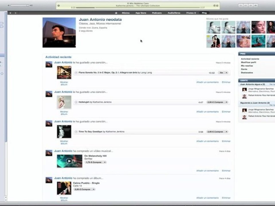The height and width of the screenshot is (206, 275).
Task: Expand dropdown arrow on Calma Pueblo Comprar
Action: pos(93,189)
